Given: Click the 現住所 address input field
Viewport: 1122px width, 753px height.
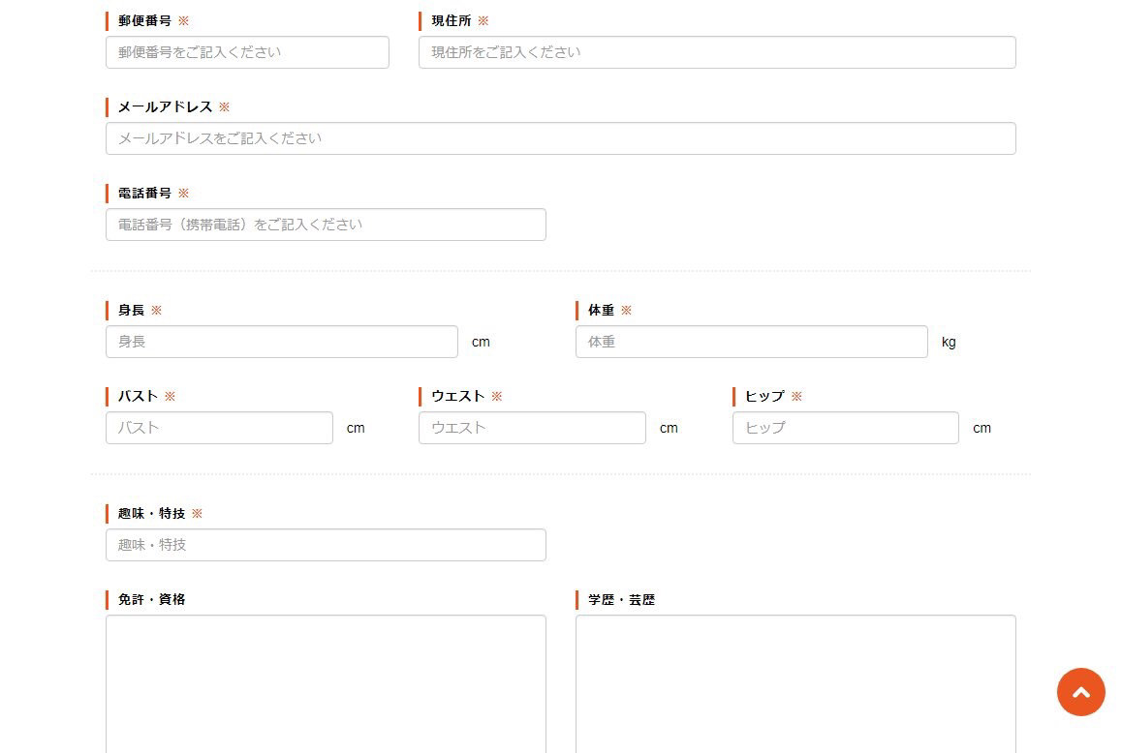Looking at the screenshot, I should 716,52.
